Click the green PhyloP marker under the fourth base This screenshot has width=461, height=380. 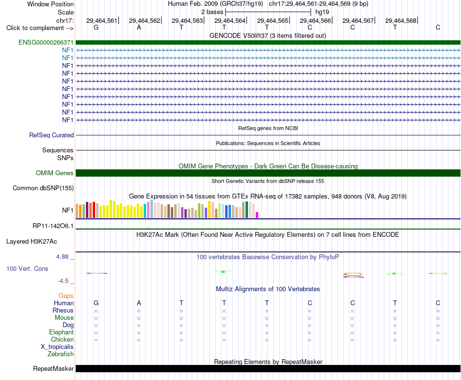pos(223,271)
